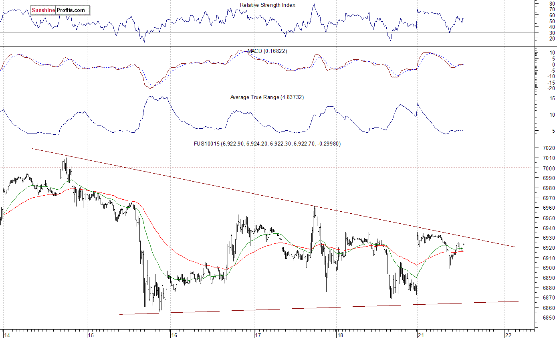
Task: Click date label 16 on time axis
Action: coord(174,335)
